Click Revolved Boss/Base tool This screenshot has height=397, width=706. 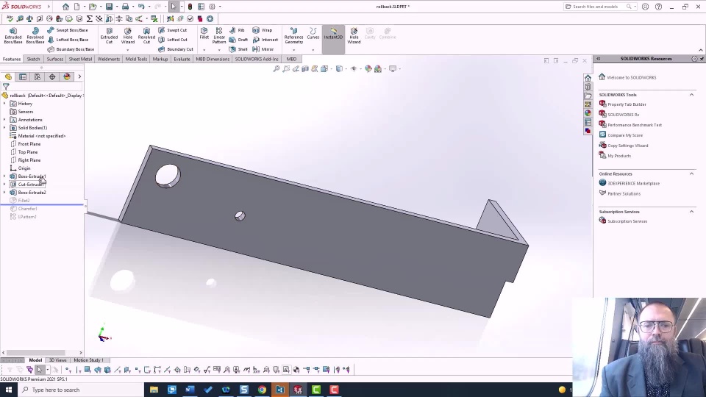[35, 35]
